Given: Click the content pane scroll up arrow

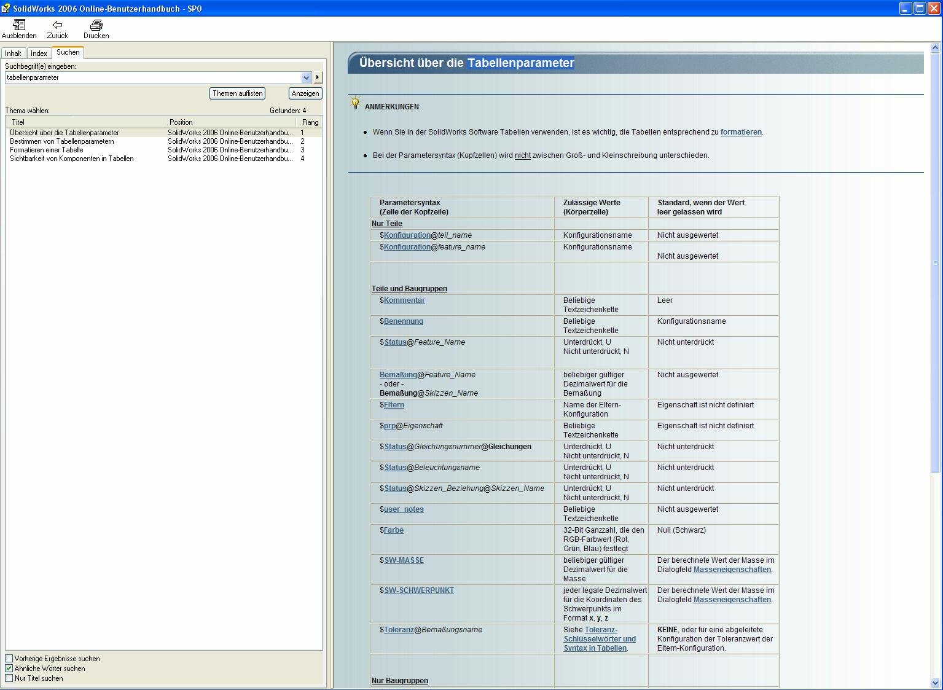Looking at the screenshot, I should (x=936, y=47).
